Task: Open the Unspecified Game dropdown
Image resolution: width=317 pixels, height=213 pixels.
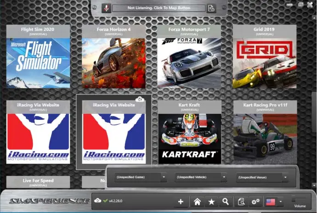Action: point(141,177)
